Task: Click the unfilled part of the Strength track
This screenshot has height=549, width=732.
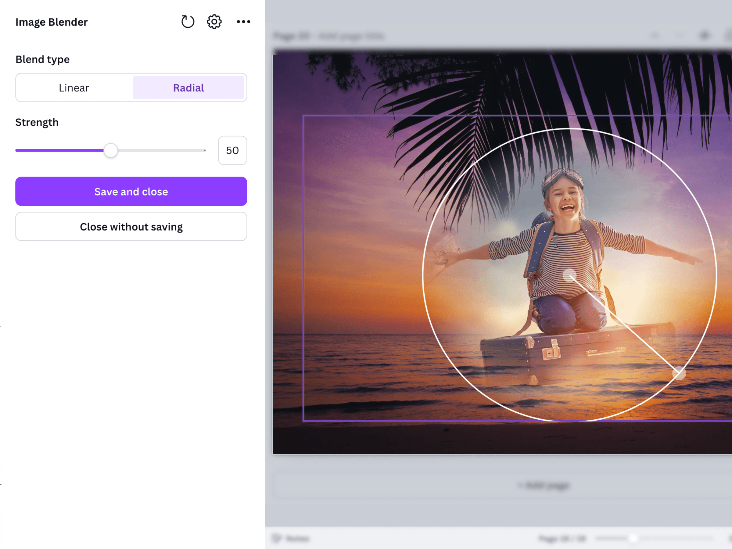Action: [x=161, y=150]
